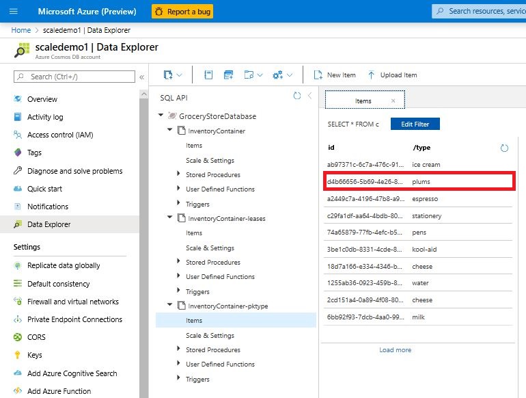Open the dropdown beside the folder icon

(260, 75)
